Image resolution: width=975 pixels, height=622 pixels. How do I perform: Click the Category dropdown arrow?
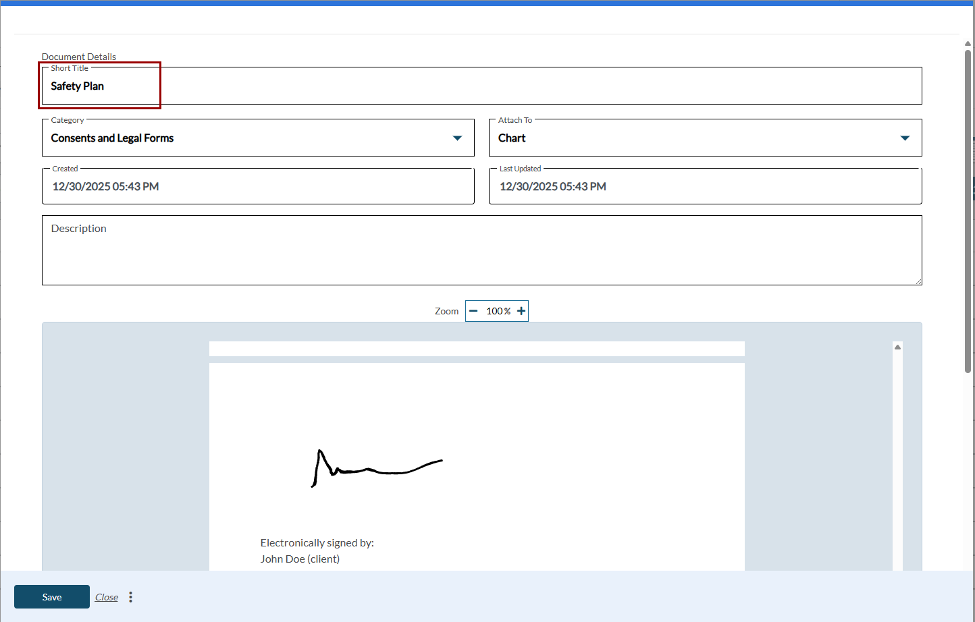pyautogui.click(x=457, y=138)
